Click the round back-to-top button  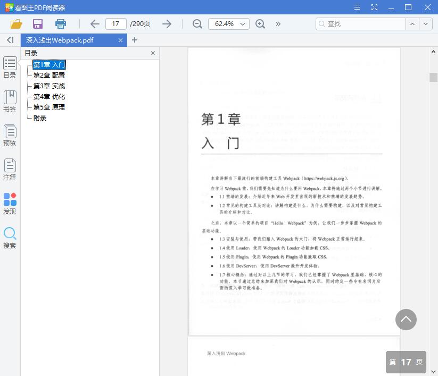tap(406, 320)
